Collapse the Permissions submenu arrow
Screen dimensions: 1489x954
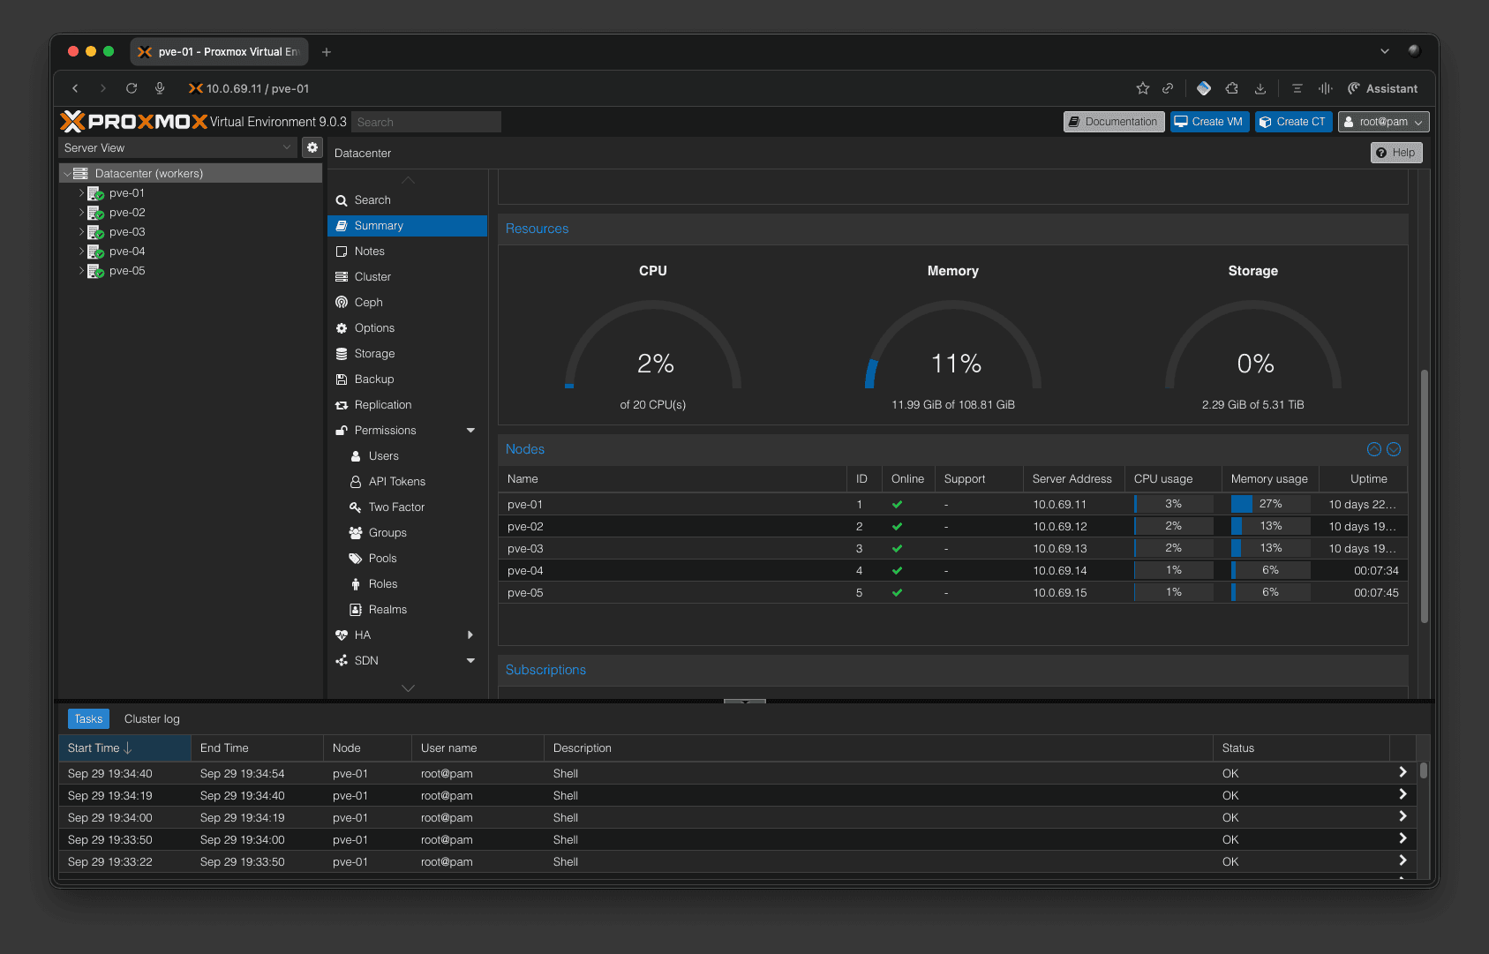pyautogui.click(x=470, y=431)
